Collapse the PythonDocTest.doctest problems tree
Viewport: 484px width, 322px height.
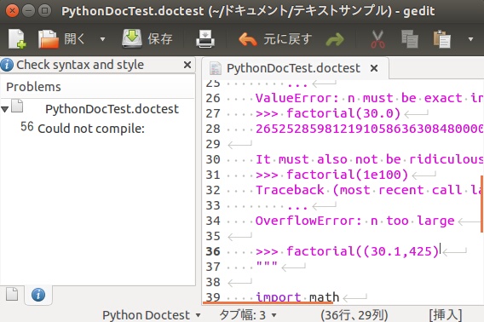click(4, 109)
